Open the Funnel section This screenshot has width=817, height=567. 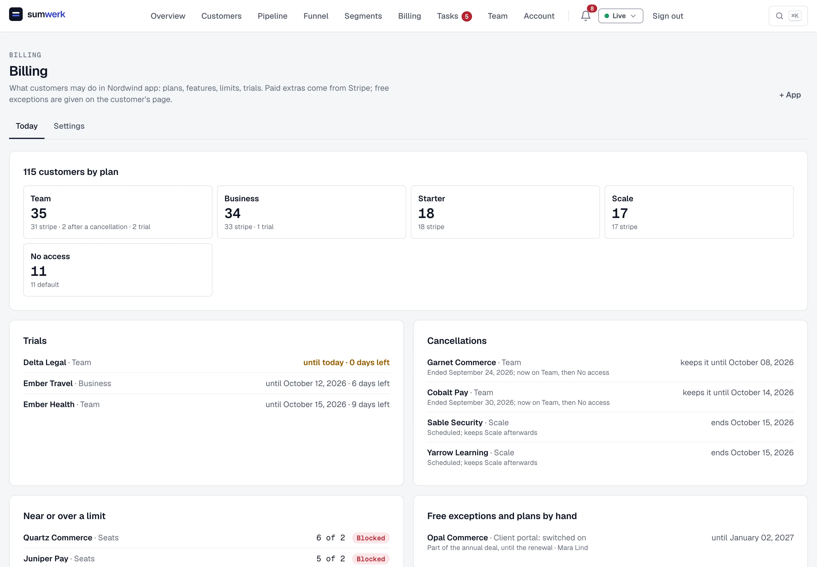click(x=316, y=16)
